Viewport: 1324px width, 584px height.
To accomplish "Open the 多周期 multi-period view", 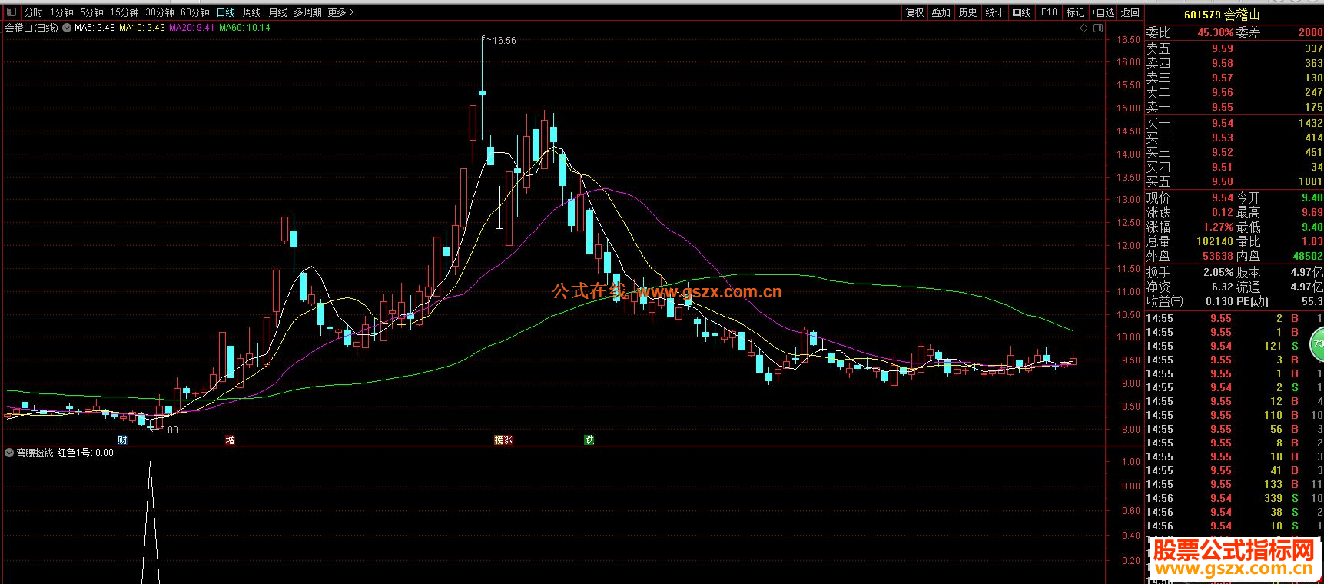I will coord(307,12).
